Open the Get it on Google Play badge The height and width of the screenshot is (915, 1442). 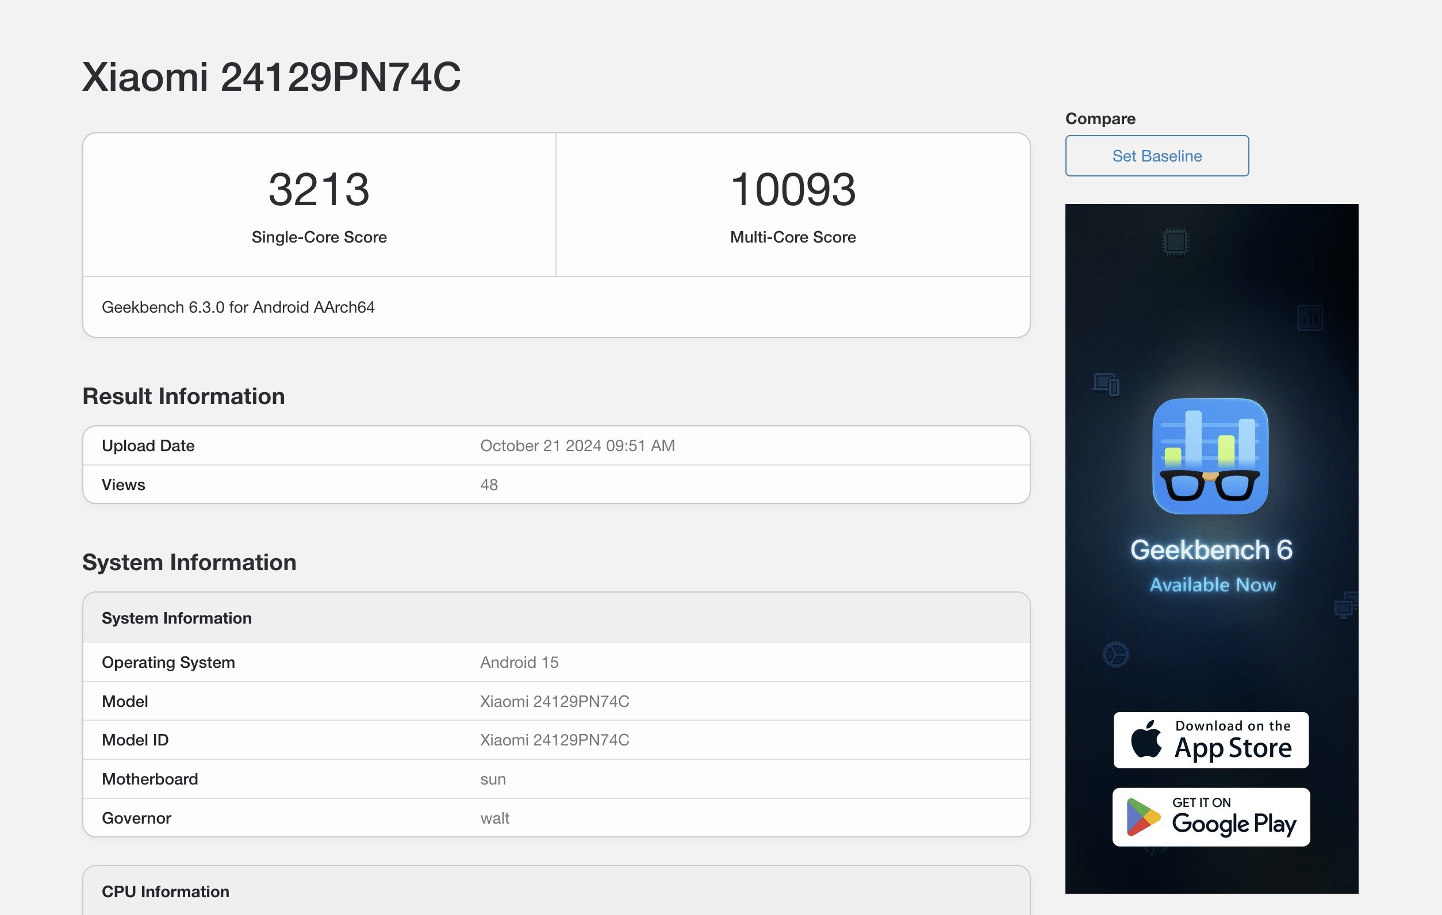(x=1211, y=817)
